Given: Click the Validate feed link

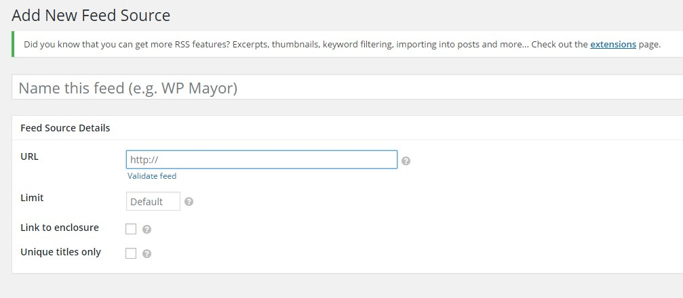Looking at the screenshot, I should [152, 176].
